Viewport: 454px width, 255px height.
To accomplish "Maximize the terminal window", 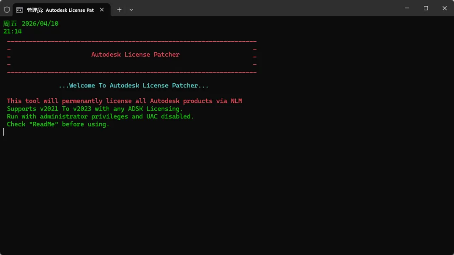I will (x=425, y=8).
